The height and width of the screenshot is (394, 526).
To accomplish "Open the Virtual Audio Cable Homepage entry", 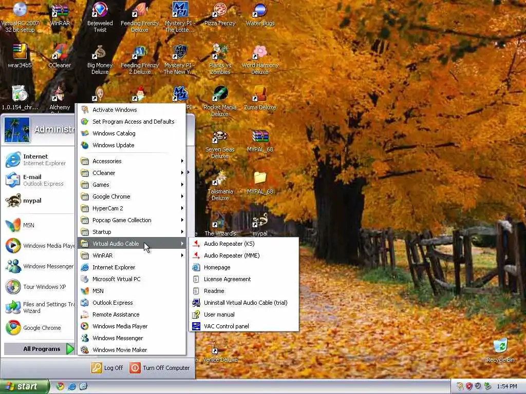I will tap(243, 267).
